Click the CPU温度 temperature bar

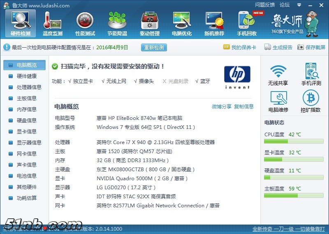[x=294, y=141]
